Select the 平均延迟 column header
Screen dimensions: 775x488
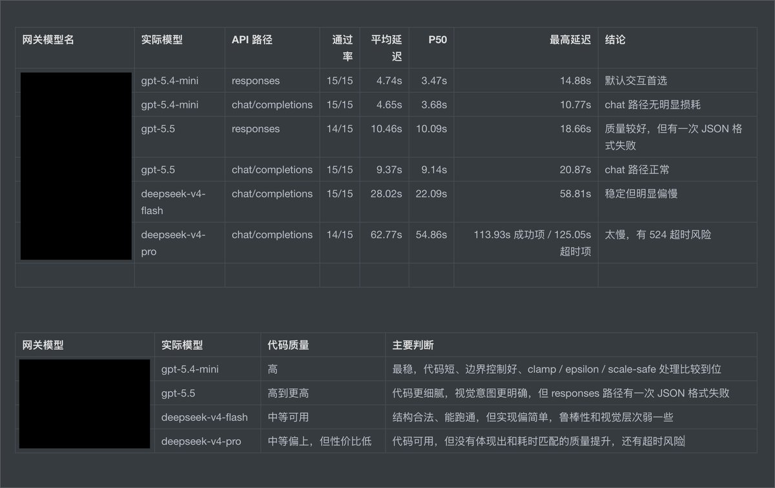pyautogui.click(x=386, y=48)
